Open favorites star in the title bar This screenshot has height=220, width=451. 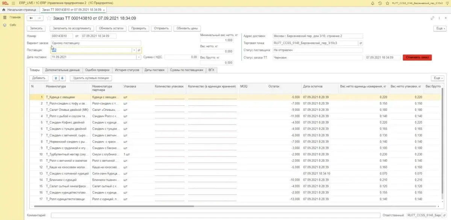(x=387, y=3)
